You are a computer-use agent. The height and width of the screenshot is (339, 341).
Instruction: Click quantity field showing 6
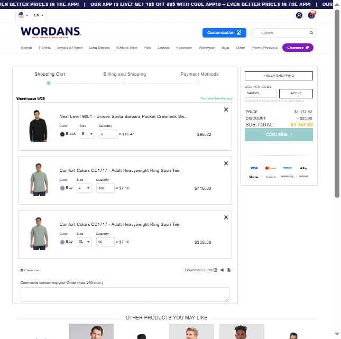tap(108, 134)
